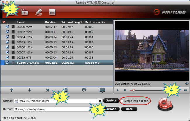This screenshot has width=190, height=121.
Task: Uncheck the 00133.MTS checkbox
Action: [x=7, y=57]
